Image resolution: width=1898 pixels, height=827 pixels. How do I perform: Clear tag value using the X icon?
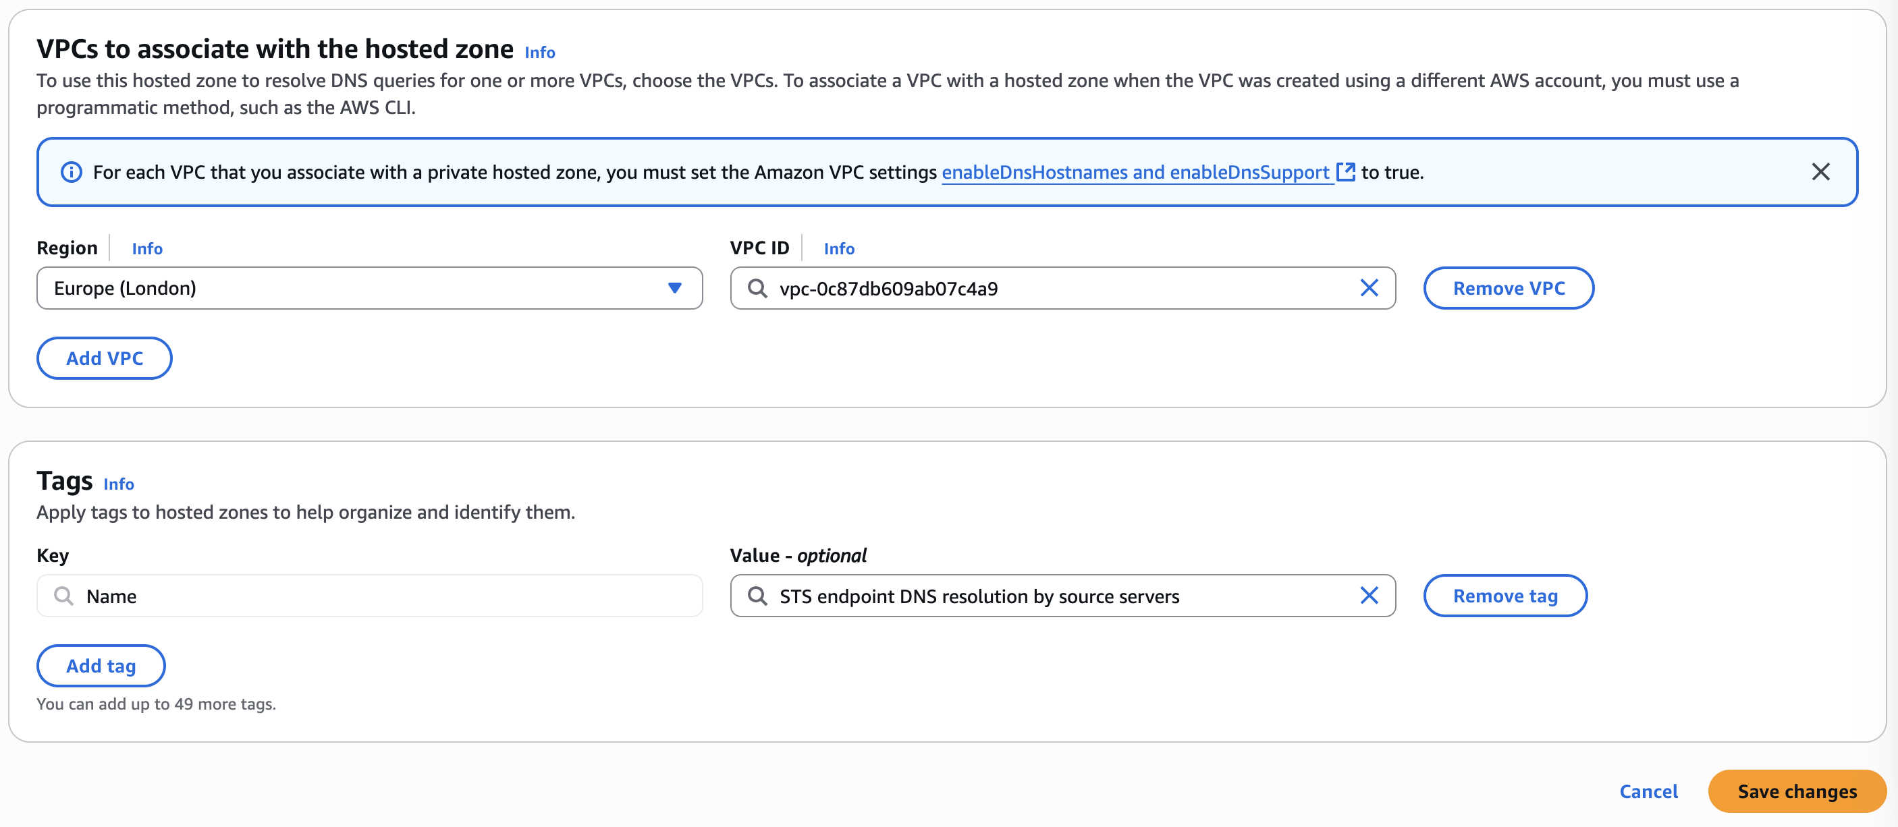(x=1369, y=596)
